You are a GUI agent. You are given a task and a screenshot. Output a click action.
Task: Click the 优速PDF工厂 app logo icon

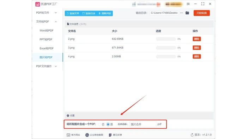point(37,4)
